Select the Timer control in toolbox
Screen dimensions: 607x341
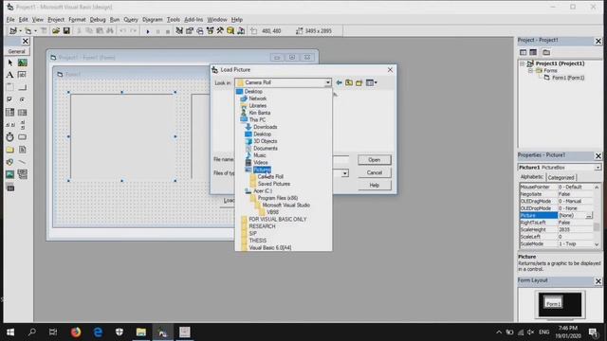click(10, 136)
